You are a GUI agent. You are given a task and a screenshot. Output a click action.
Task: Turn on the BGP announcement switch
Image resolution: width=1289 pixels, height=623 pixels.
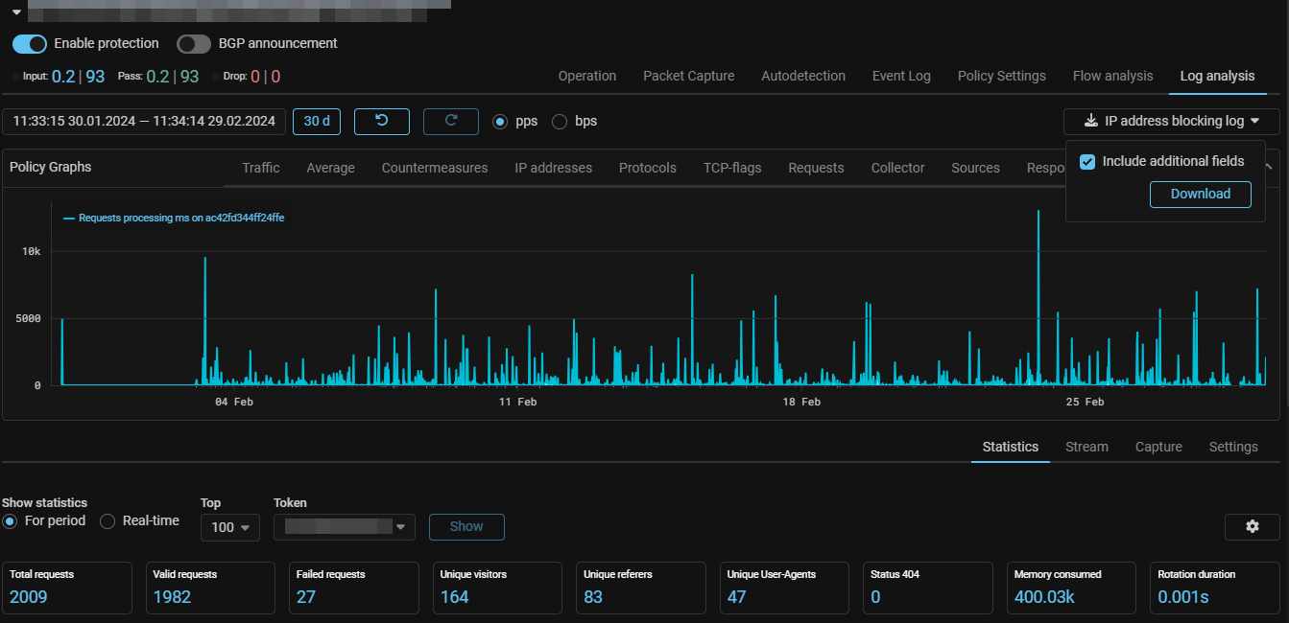click(194, 44)
